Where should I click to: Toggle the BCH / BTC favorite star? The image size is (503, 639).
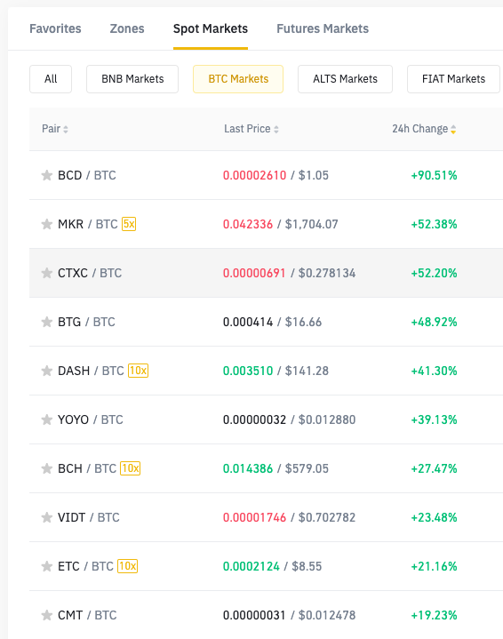tap(47, 468)
